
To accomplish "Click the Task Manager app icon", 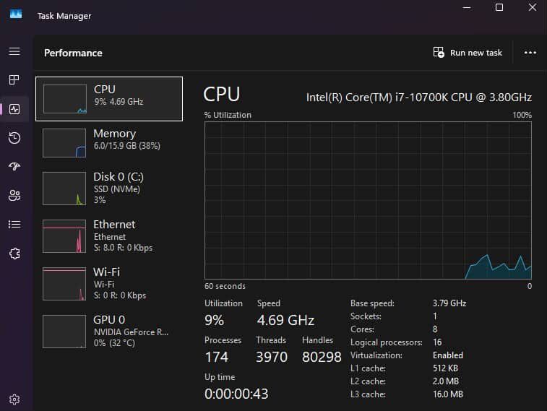I will pyautogui.click(x=16, y=14).
